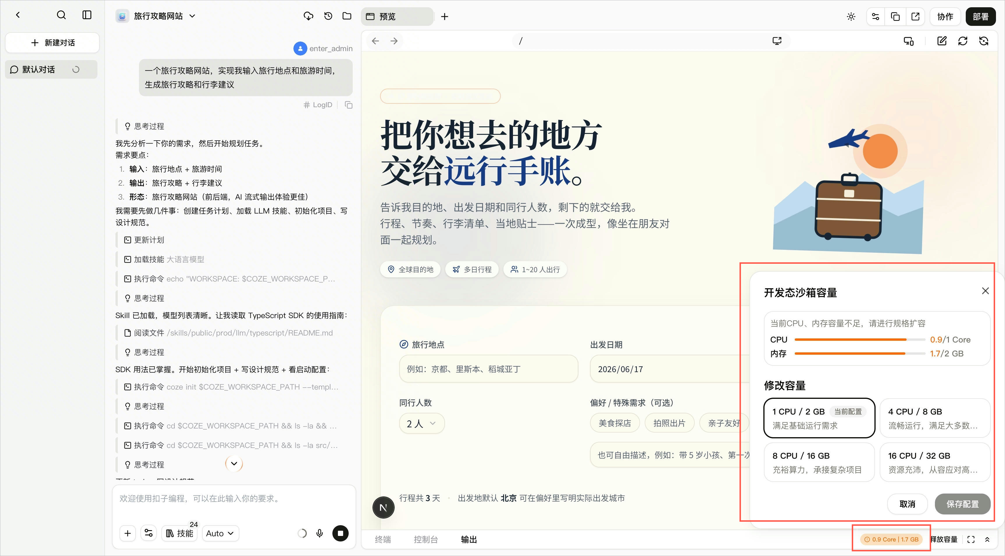This screenshot has height=556, width=1005.
Task: Refresh the preview with reload icon
Action: (963, 41)
